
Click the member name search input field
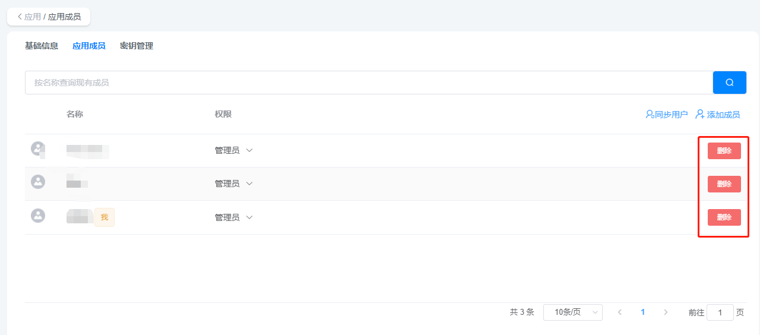pyautogui.click(x=369, y=83)
